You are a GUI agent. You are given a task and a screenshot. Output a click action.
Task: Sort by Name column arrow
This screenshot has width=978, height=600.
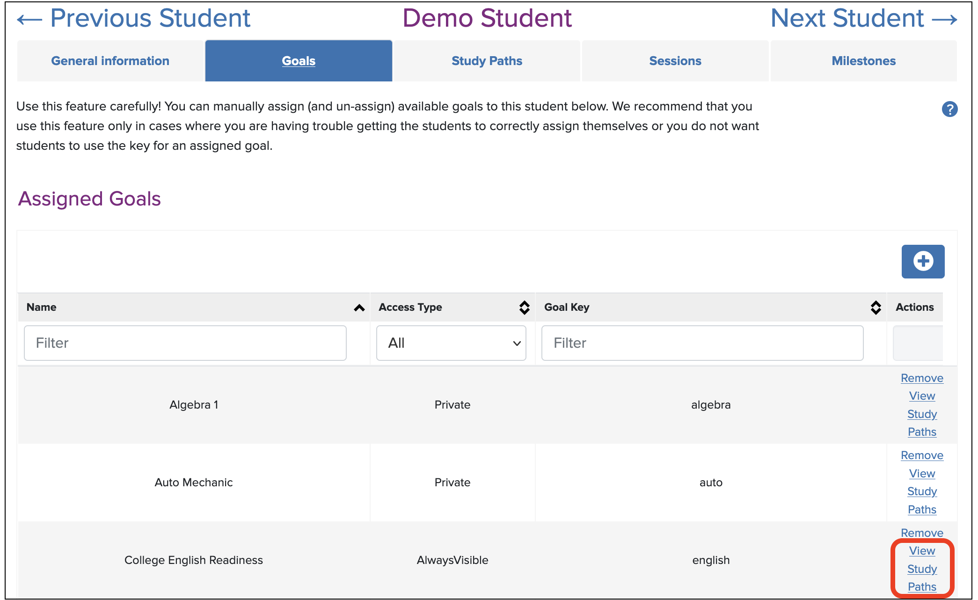359,307
